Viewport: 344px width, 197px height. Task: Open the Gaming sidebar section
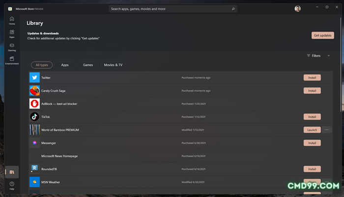tap(12, 47)
